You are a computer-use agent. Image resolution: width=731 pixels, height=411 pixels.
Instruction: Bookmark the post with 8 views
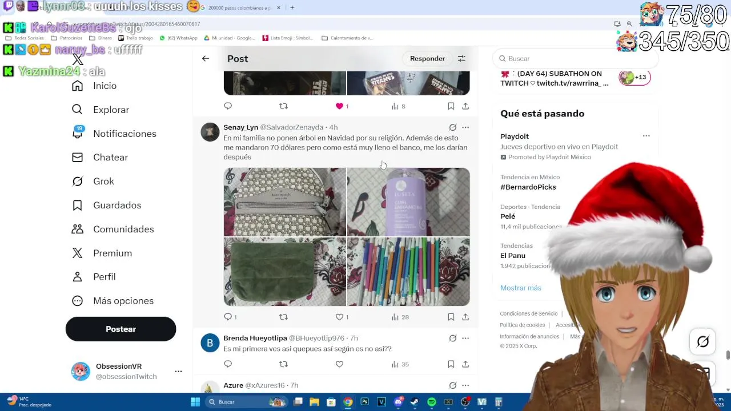click(x=451, y=106)
